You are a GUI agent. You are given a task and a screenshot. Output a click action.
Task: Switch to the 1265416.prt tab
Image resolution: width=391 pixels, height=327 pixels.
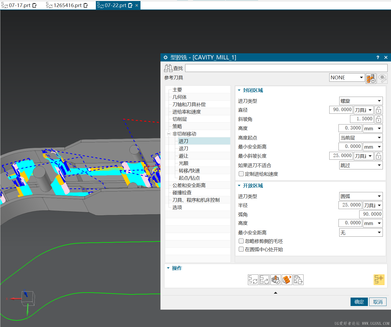pyautogui.click(x=67, y=5)
